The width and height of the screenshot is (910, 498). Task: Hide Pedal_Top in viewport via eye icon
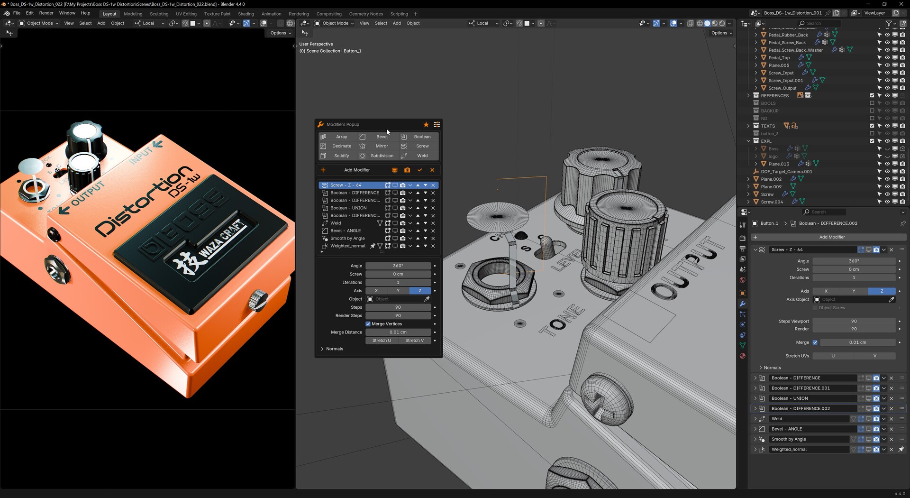click(887, 58)
